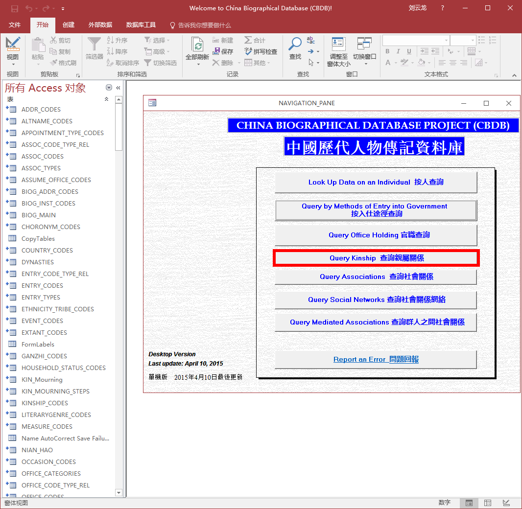Image resolution: width=522 pixels, height=509 pixels.
Task: Click the Switch Windows (切换窗口) icon
Action: [x=364, y=44]
